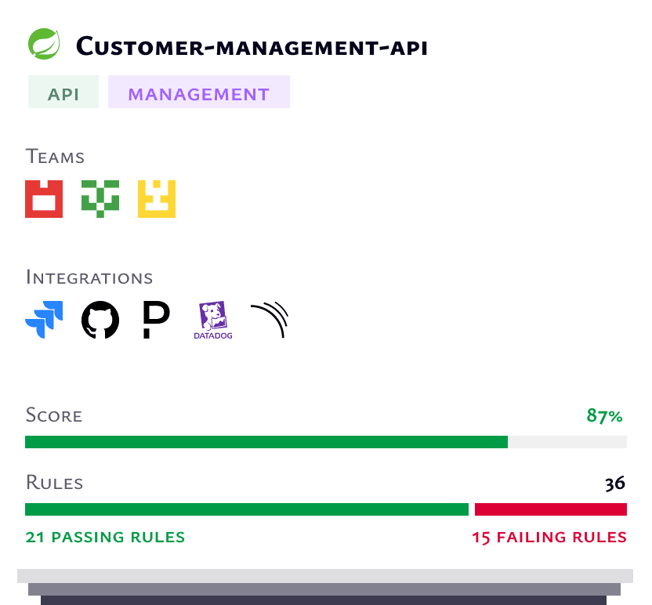Screen dimensions: 652x605
Task: Click the total rules count 36
Action: (615, 484)
